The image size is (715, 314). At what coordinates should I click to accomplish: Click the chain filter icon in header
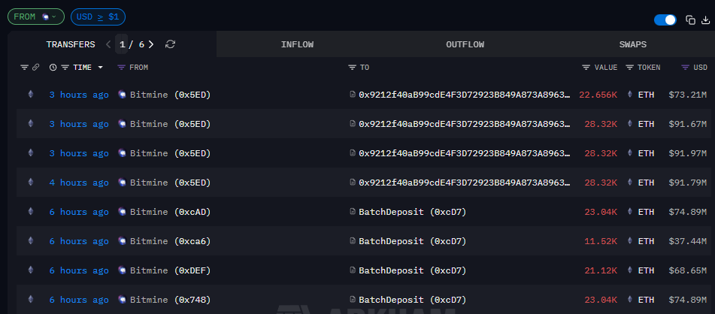[25, 68]
